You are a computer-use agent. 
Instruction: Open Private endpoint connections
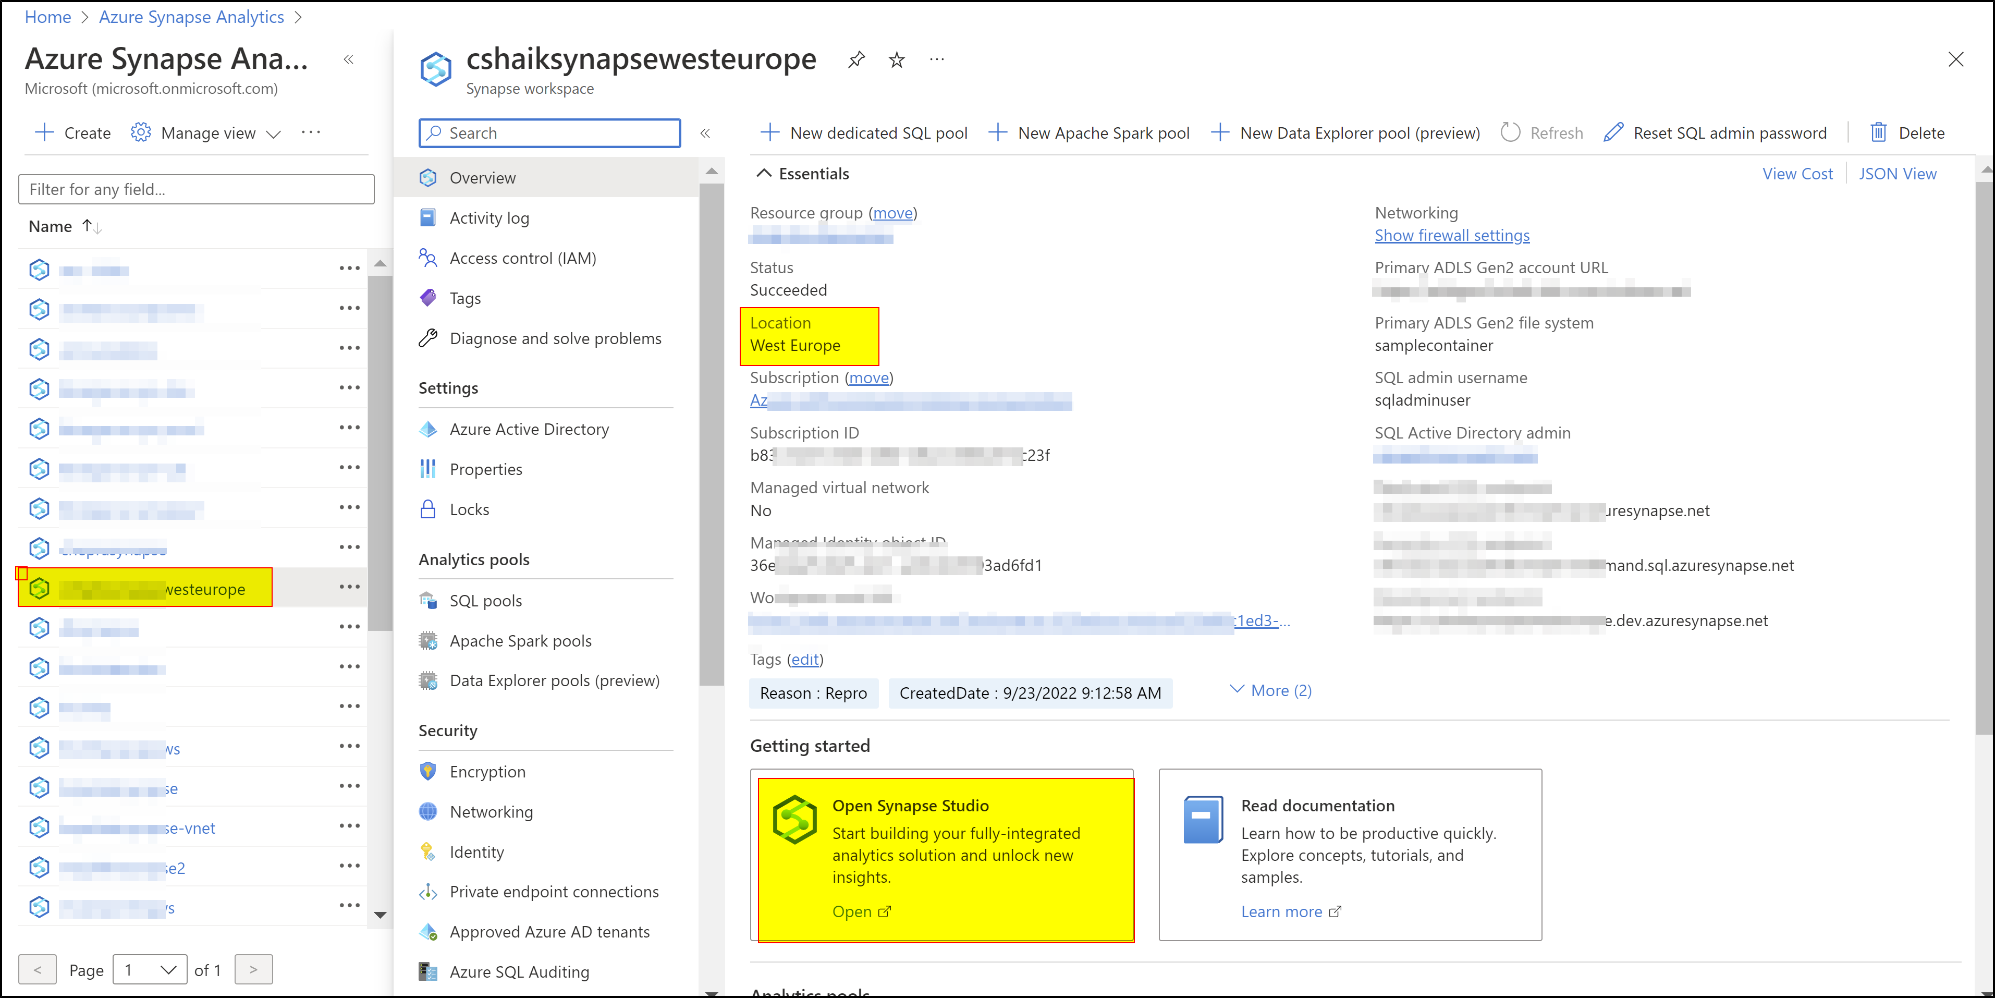[x=555, y=891]
